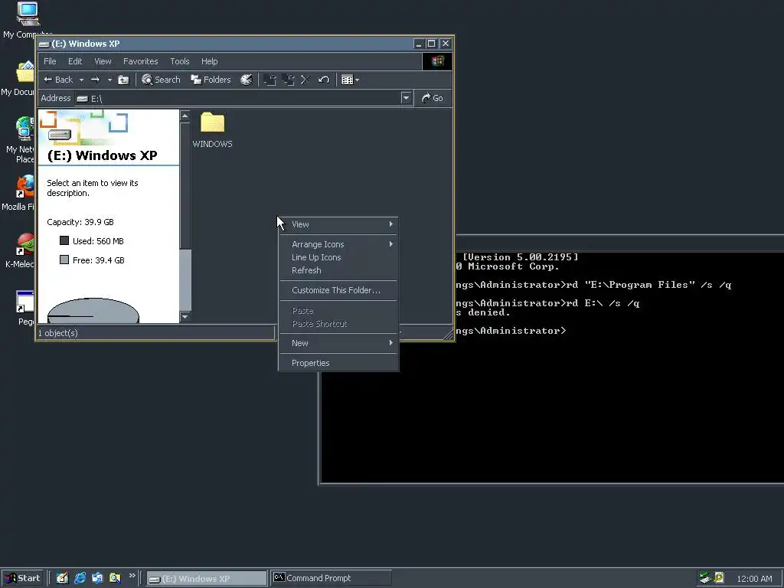The image size is (784, 588).
Task: Open the File menu
Action: click(x=50, y=61)
